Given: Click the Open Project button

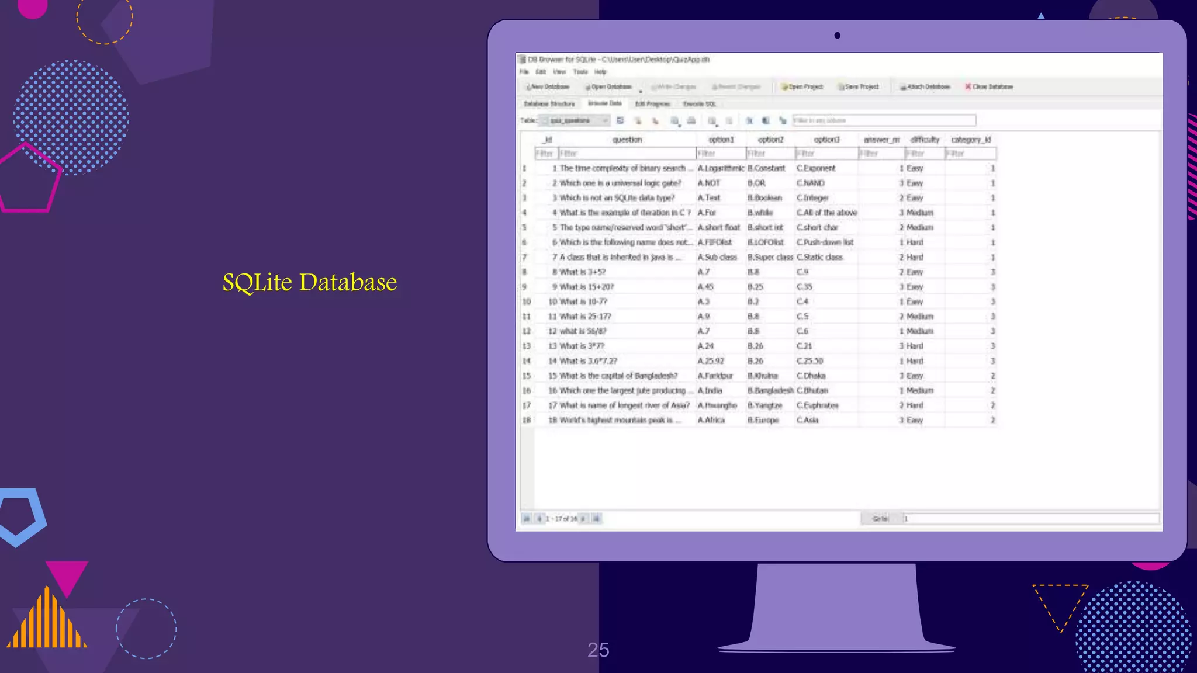Looking at the screenshot, I should 802,86.
